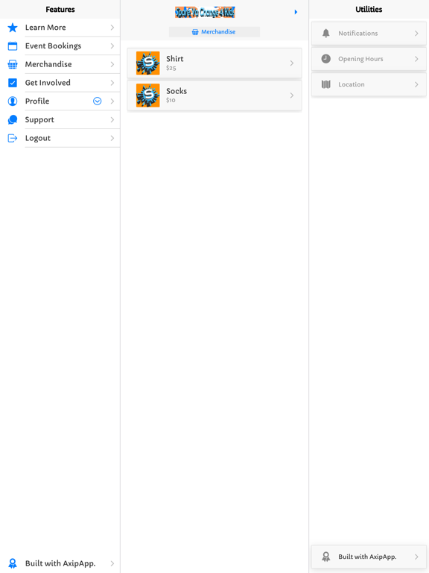
Task: Open the Shirt product thumbnail
Action: [x=147, y=63]
